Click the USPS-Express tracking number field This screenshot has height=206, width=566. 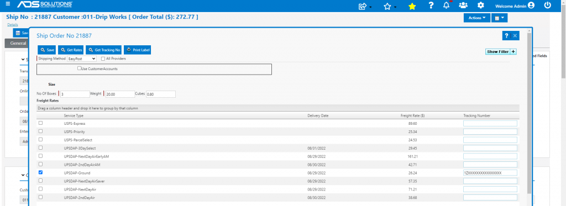tap(490, 123)
